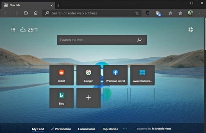206x133 pixels.
Task: Open the www.windows... quick link tile
Action: point(142,75)
